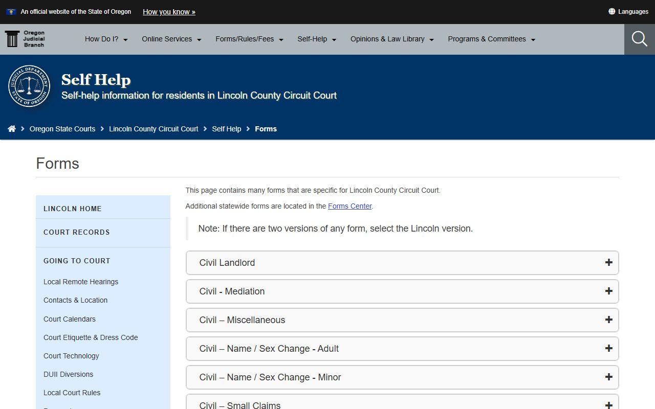This screenshot has height=409, width=655.
Task: Open the Languages selector
Action: pos(628,12)
